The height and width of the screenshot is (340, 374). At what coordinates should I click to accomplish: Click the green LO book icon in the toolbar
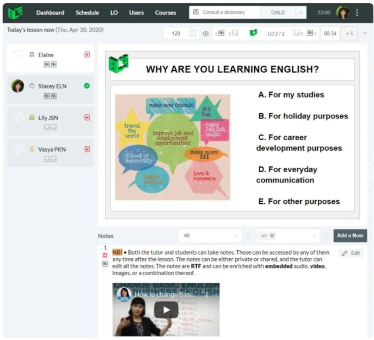pyautogui.click(x=254, y=34)
